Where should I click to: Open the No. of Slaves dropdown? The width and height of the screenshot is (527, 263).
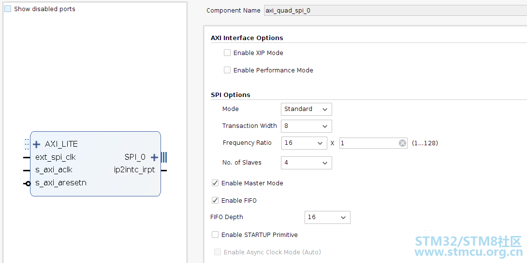coord(307,163)
